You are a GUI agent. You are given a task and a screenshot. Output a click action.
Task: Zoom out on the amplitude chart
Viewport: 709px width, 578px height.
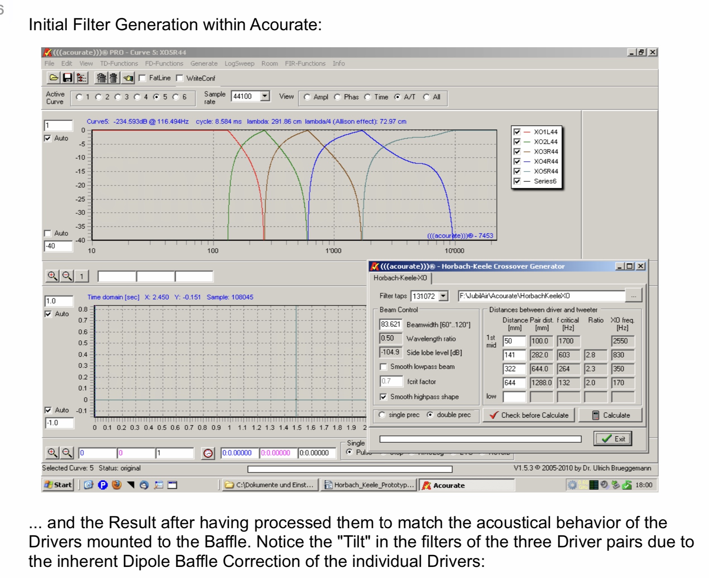click(x=67, y=276)
